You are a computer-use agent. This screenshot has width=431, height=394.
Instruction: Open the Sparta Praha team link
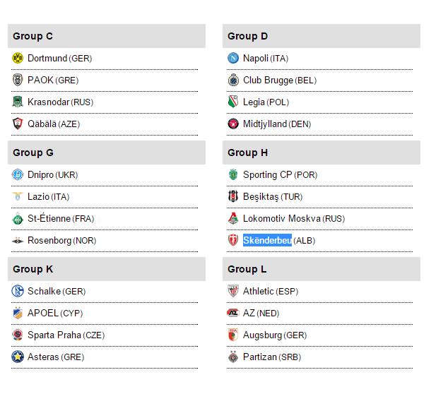[x=54, y=335]
